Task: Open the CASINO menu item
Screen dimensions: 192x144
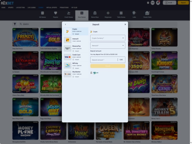Action: [41, 8]
